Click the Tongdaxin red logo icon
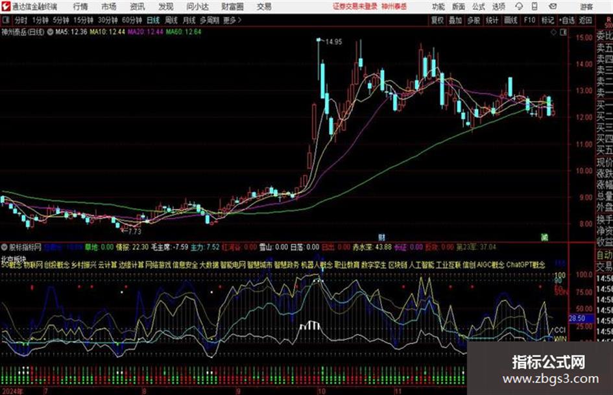613x395 pixels. (5, 6)
